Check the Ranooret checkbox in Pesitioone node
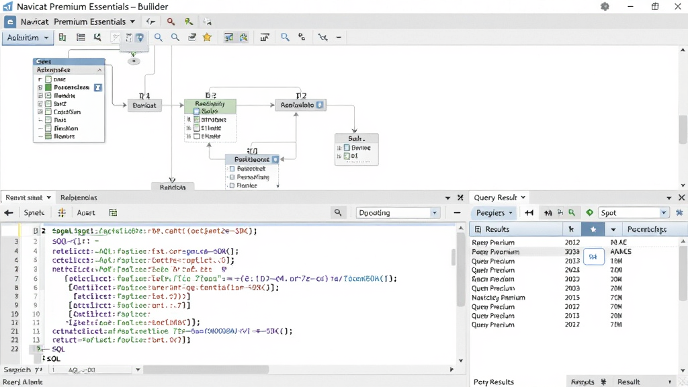688x387 pixels. pos(232,169)
